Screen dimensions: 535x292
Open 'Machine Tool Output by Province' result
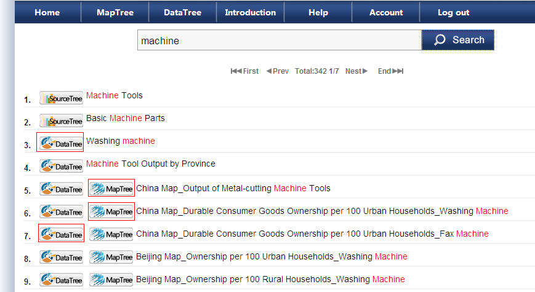(x=151, y=164)
